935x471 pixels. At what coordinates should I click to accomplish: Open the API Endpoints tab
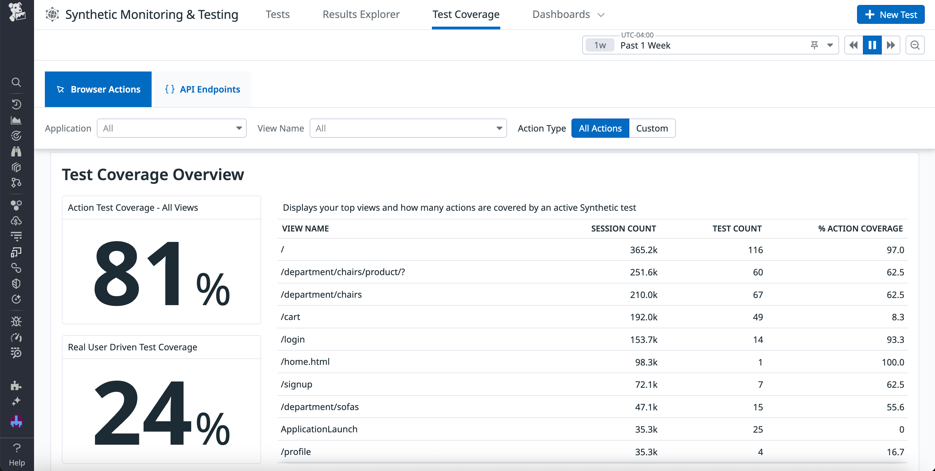[x=202, y=89]
